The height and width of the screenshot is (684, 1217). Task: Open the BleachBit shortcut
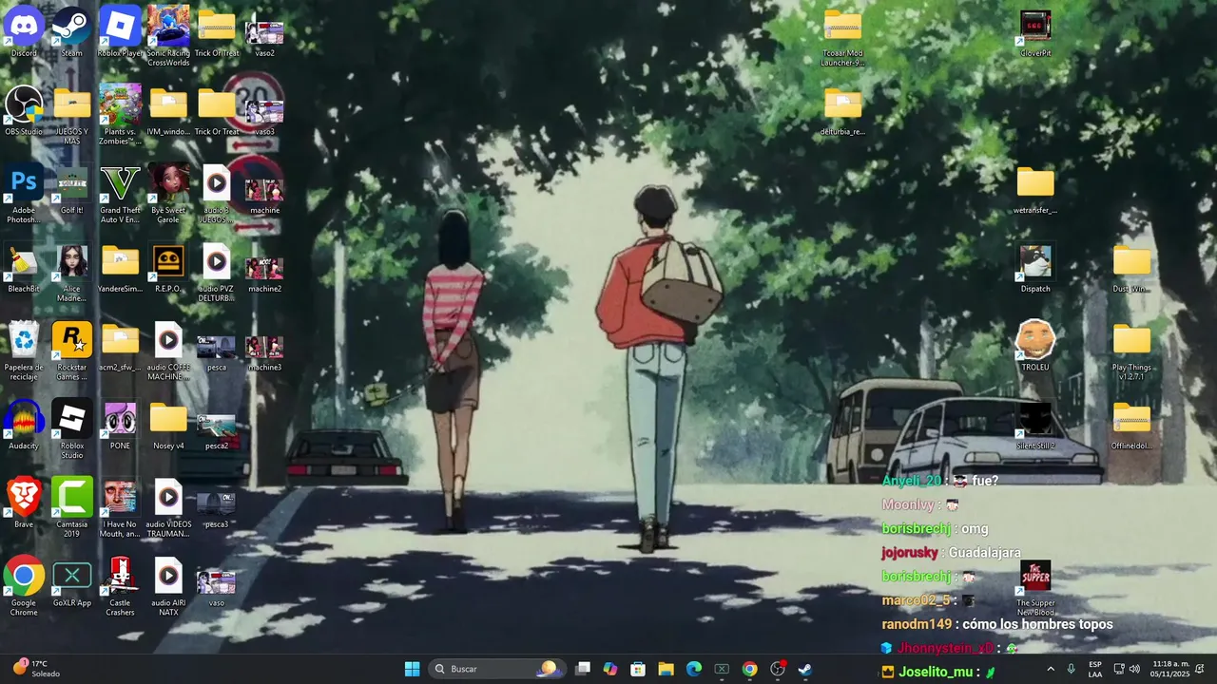24,267
